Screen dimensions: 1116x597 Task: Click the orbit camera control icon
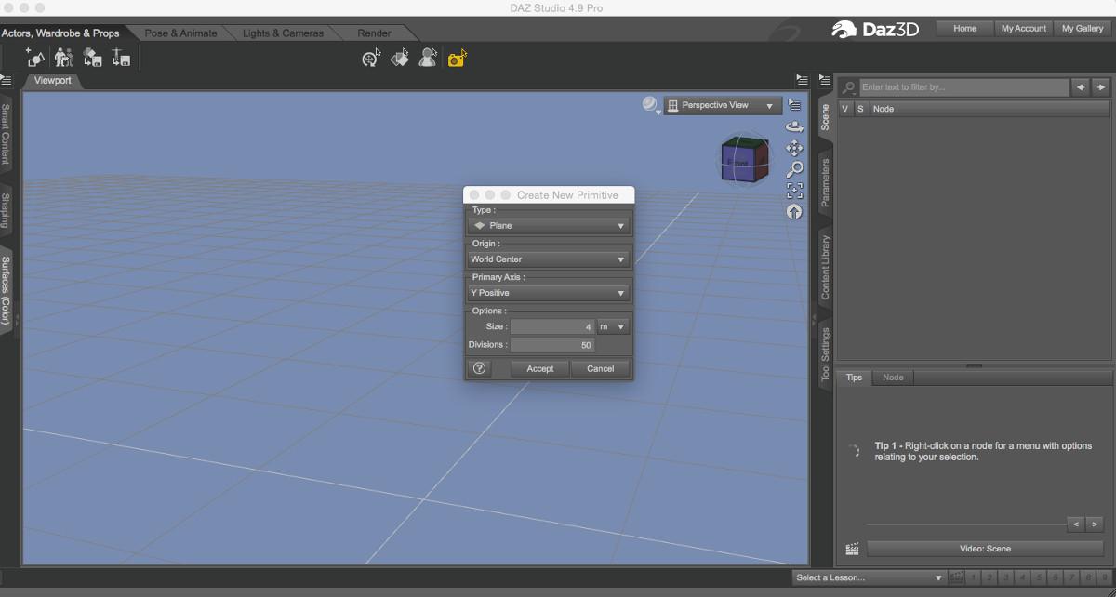[794, 126]
